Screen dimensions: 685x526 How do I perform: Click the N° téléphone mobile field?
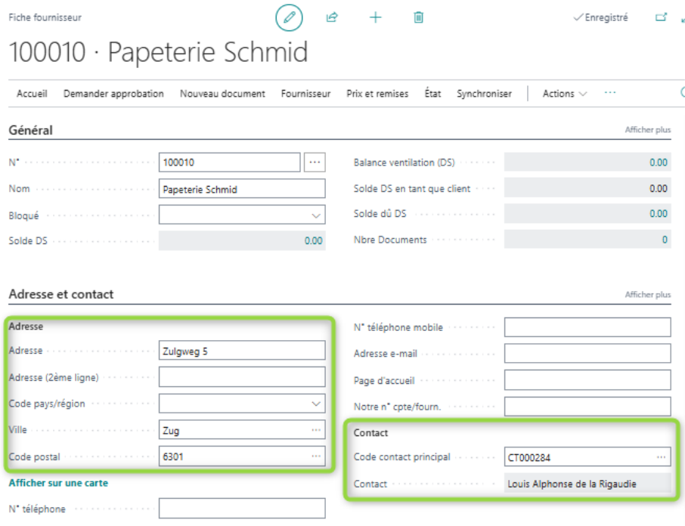[x=587, y=327]
